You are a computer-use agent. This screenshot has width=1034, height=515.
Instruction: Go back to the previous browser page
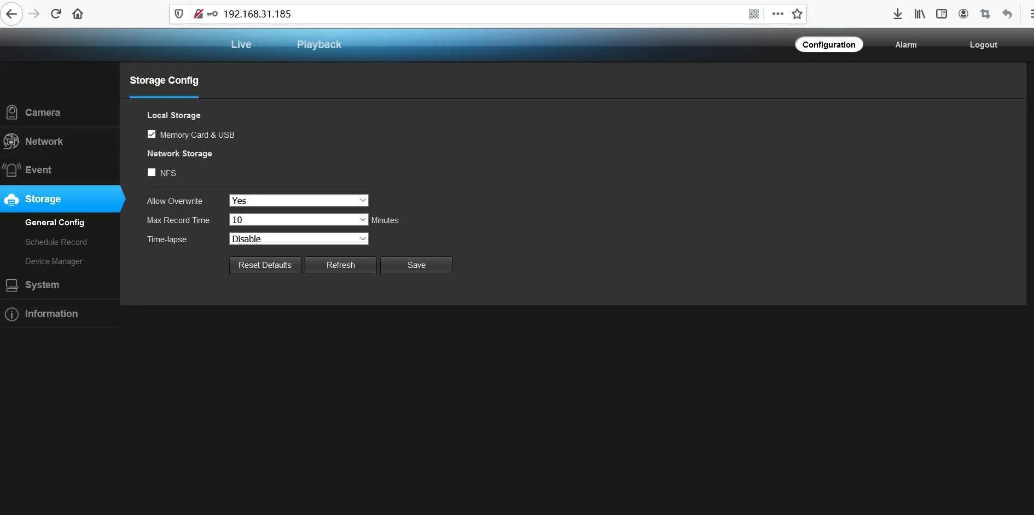[11, 14]
